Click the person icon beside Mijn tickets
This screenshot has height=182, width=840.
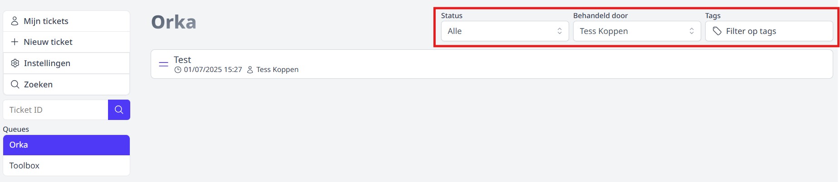pyautogui.click(x=15, y=21)
